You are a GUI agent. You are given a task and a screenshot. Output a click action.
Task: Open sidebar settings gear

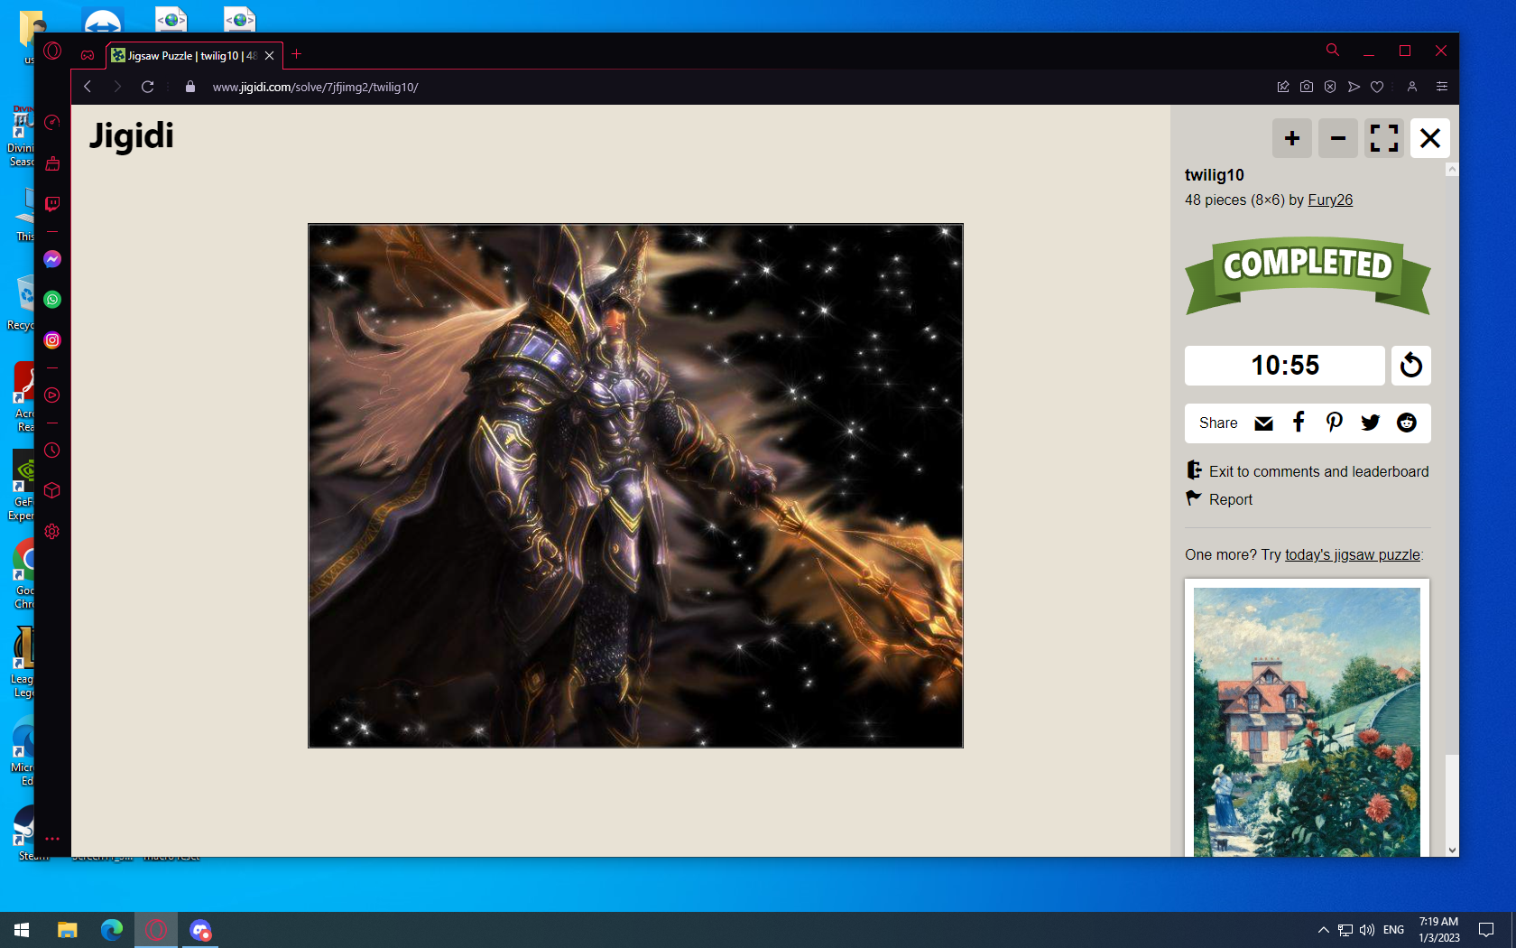(x=52, y=532)
